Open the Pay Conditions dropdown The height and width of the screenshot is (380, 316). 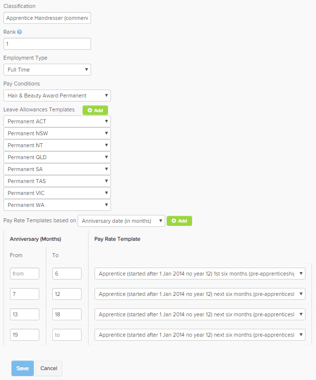coord(57,95)
